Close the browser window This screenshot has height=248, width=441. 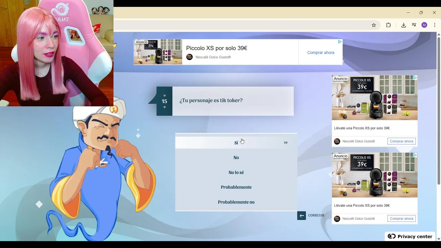point(434,12)
